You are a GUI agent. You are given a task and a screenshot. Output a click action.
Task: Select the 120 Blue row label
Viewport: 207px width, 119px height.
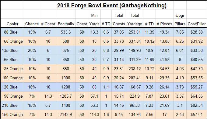pos(10,87)
